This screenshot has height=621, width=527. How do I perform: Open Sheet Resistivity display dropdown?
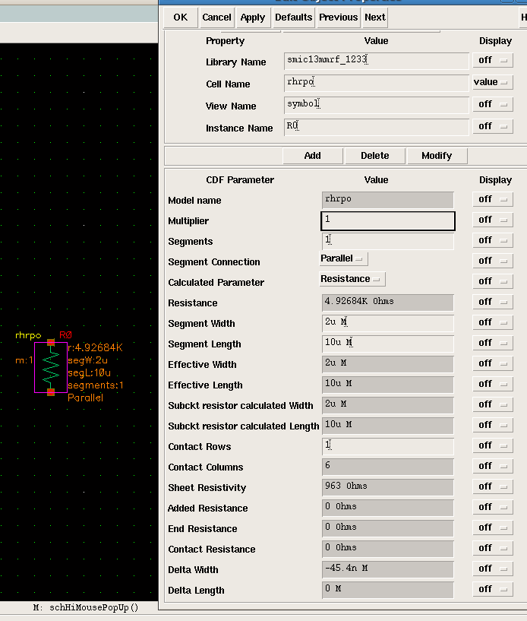493,486
